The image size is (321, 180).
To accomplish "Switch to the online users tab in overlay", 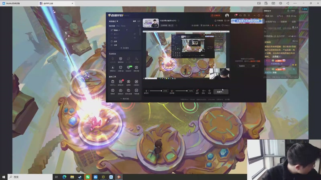I will pos(270,22).
